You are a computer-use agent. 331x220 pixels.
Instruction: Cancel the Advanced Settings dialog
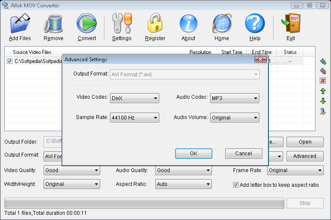tap(243, 153)
